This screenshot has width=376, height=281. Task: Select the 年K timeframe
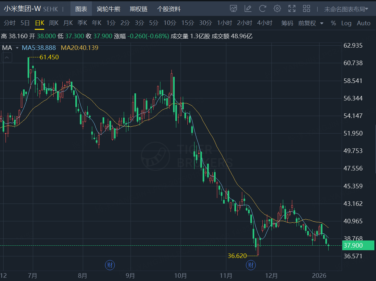[97, 23]
